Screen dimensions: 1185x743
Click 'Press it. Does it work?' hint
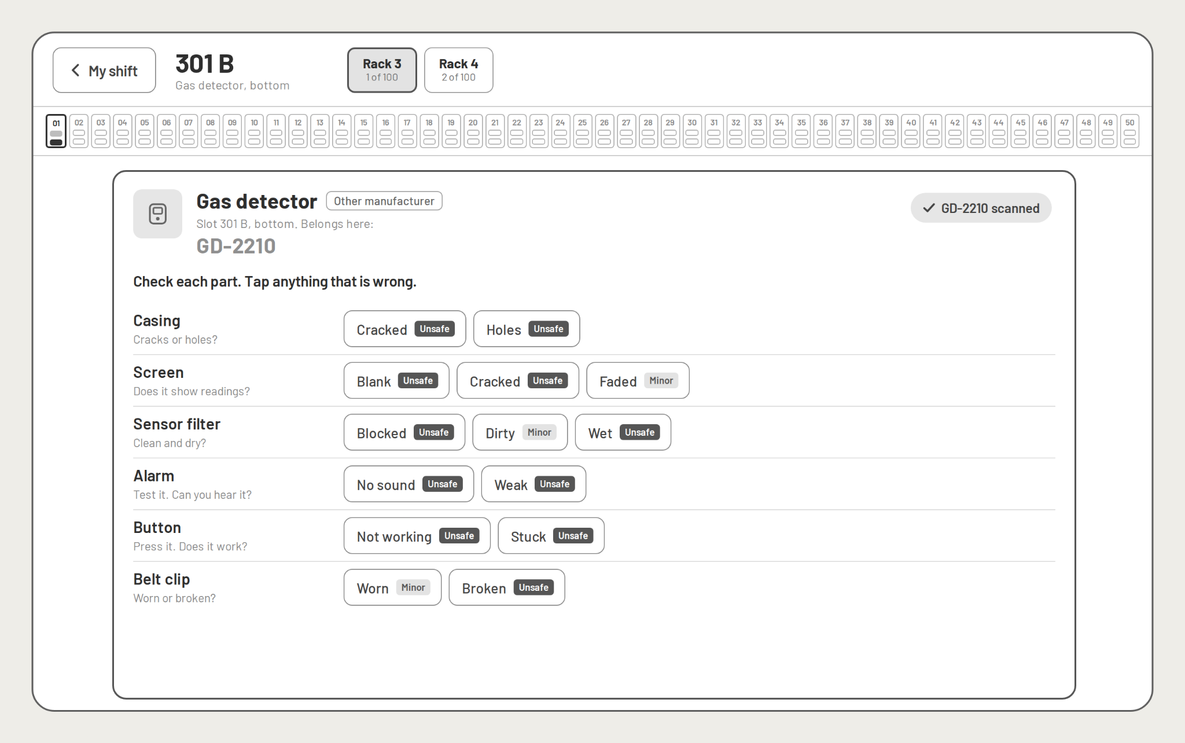(x=190, y=546)
